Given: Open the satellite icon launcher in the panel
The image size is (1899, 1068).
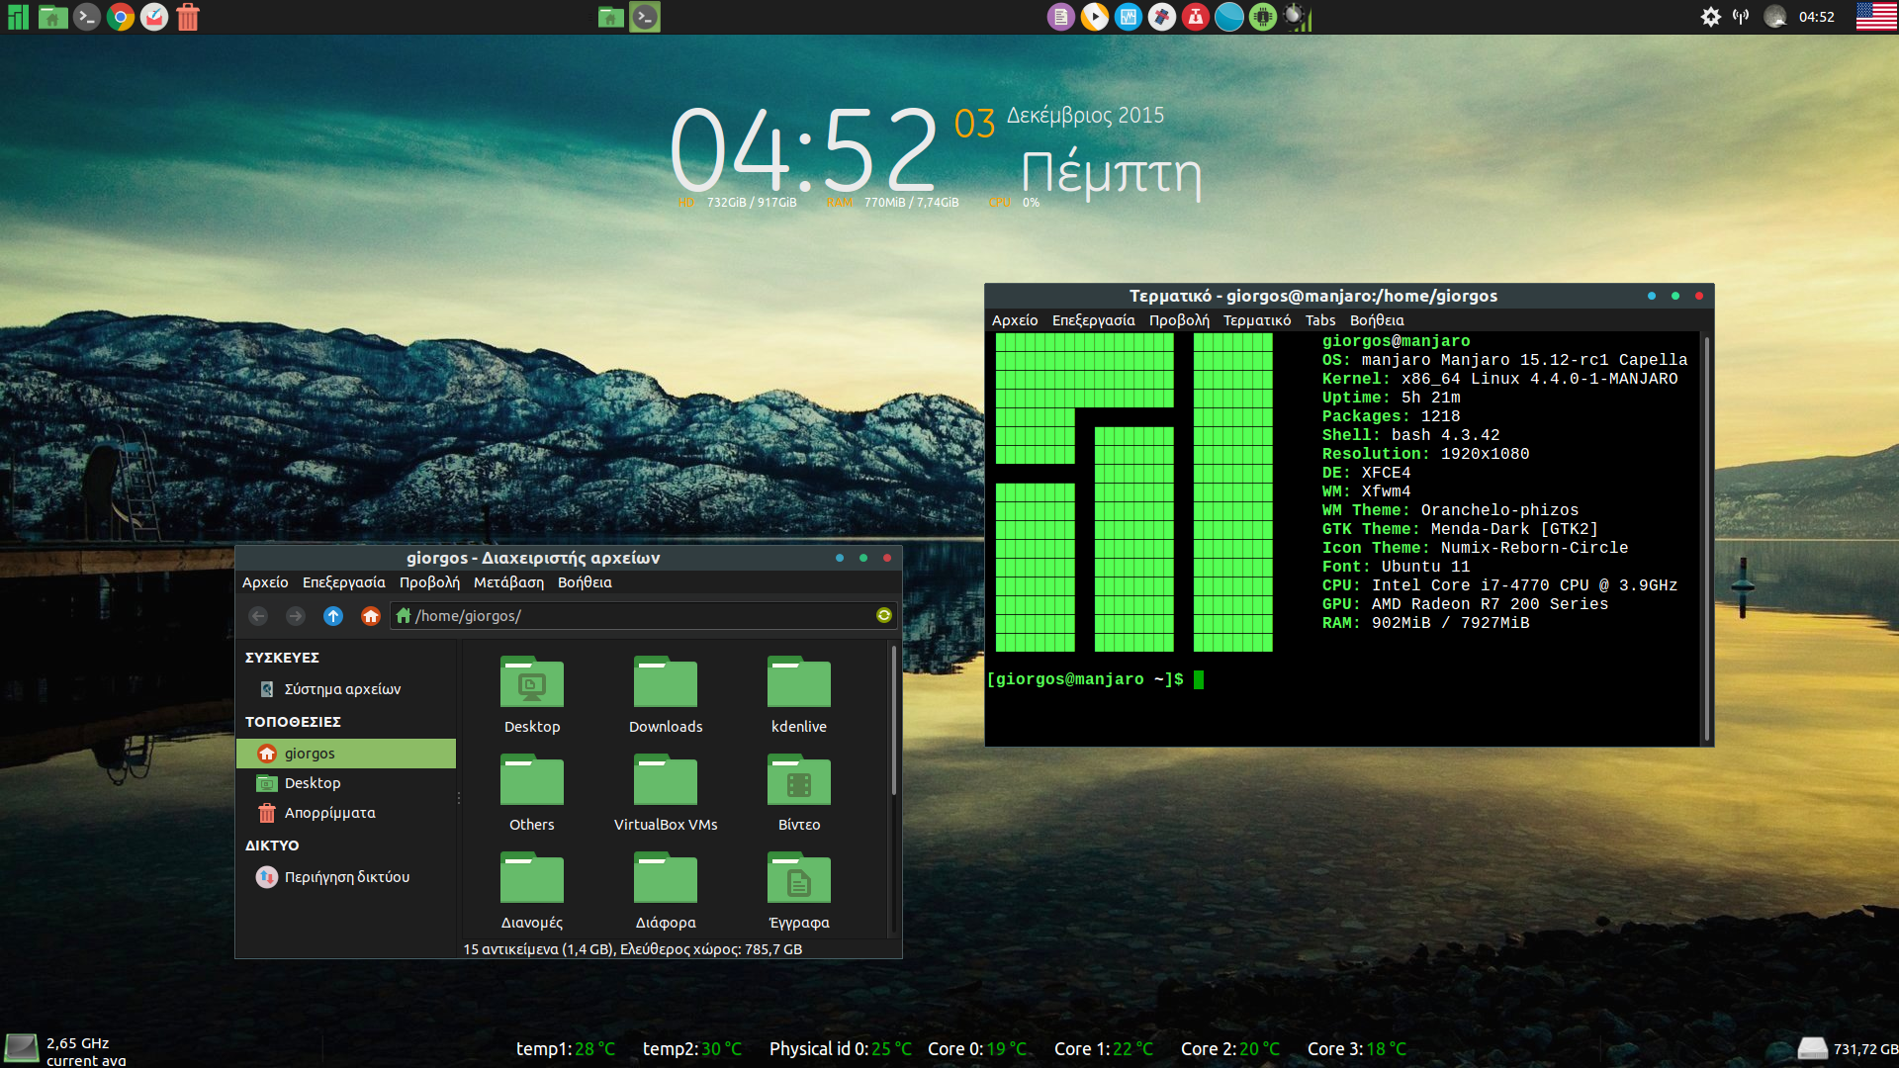Looking at the screenshot, I should point(1162,17).
